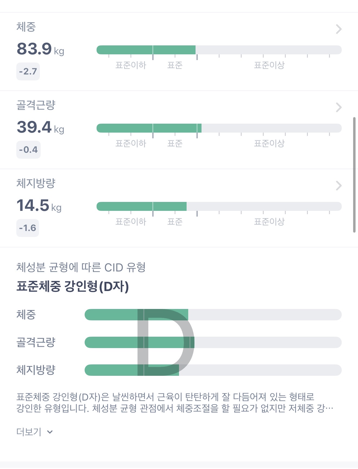The width and height of the screenshot is (358, 469).
Task: Click the 더보기 text link
Action: click(x=29, y=432)
